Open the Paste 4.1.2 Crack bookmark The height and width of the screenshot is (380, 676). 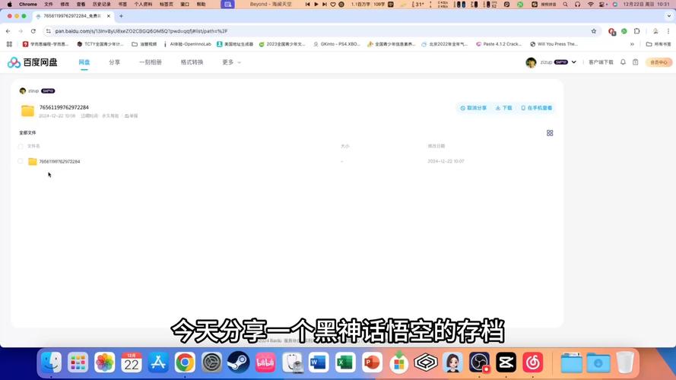click(499, 44)
